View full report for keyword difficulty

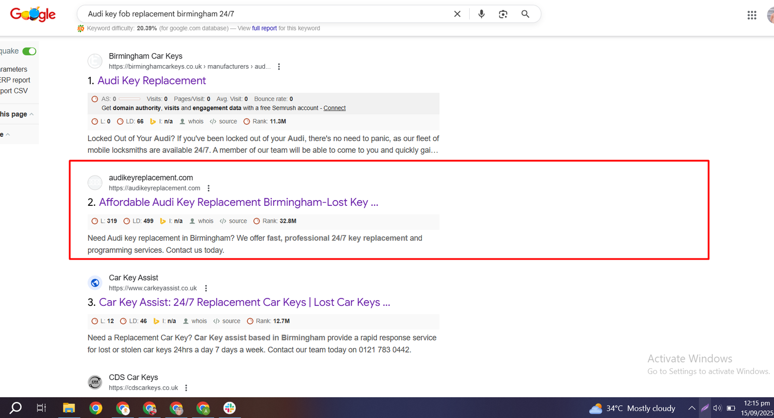pyautogui.click(x=264, y=29)
